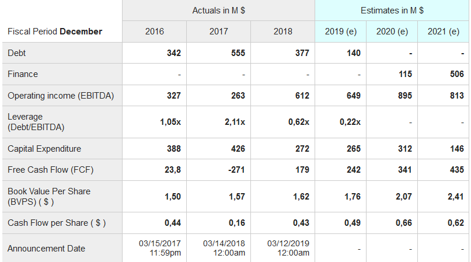The width and height of the screenshot is (471, 262).
Task: Click the Fiscal Period December header cell
Action: tap(55, 32)
